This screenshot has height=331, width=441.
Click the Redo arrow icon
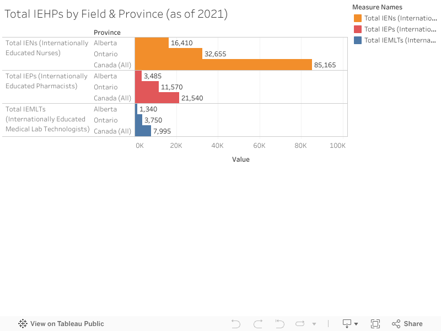(258, 324)
